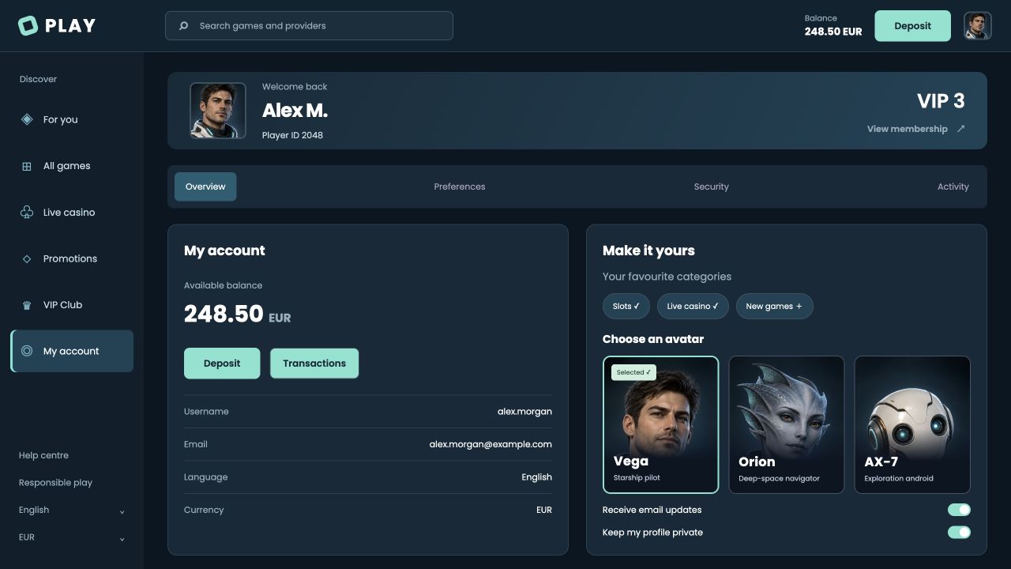Expand the English language dropdown in sidebar
The height and width of the screenshot is (569, 1011).
coord(72,510)
